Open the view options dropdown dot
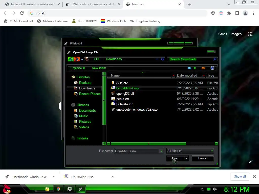The image size is (259, 194). (x=195, y=68)
